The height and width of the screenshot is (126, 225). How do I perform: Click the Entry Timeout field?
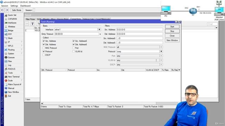(x=77, y=34)
